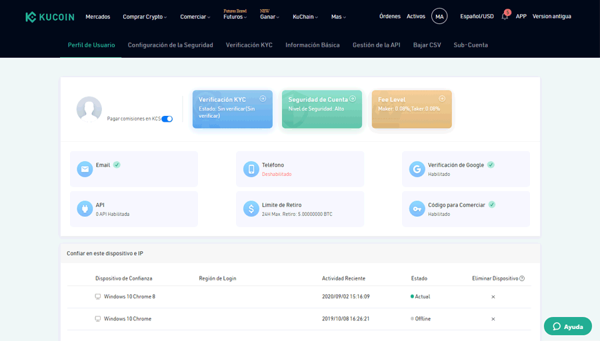Viewport: 600px width, 341px height.
Task: Open the APP link
Action: point(521,17)
